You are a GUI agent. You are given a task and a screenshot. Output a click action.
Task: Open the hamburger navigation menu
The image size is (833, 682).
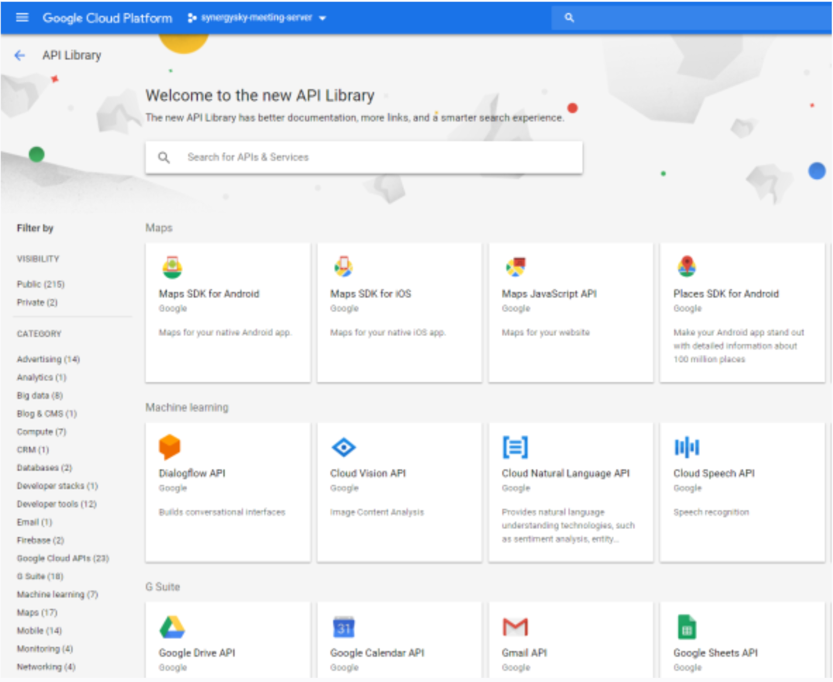(x=22, y=18)
